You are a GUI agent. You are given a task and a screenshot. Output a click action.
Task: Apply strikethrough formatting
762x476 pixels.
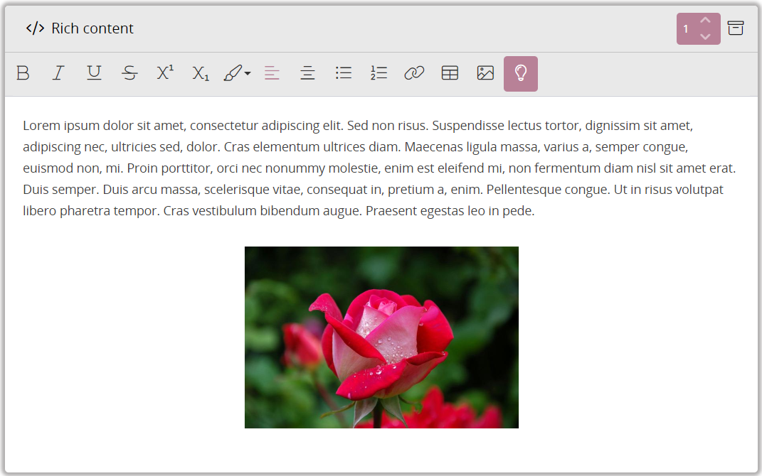[x=129, y=73]
